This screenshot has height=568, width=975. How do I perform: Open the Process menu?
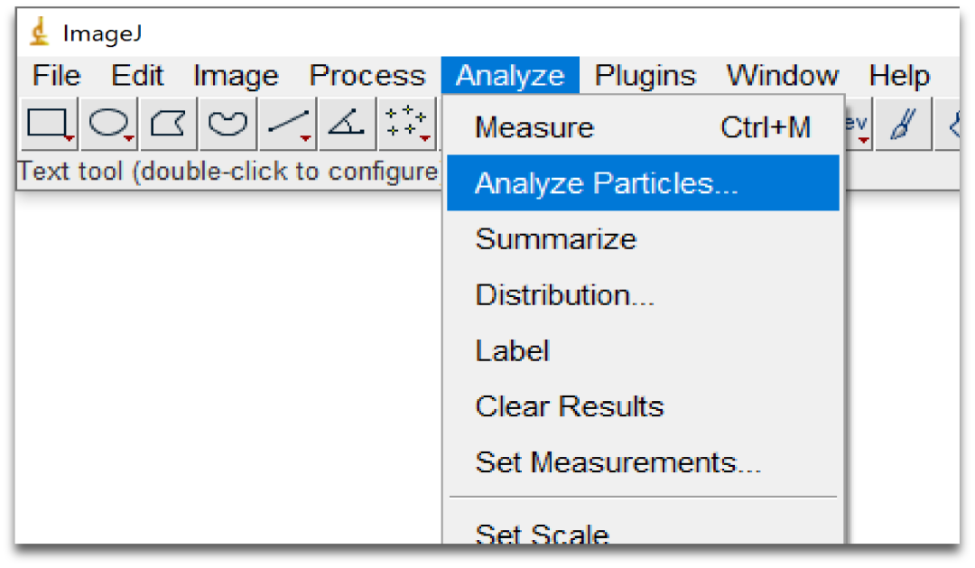[367, 76]
